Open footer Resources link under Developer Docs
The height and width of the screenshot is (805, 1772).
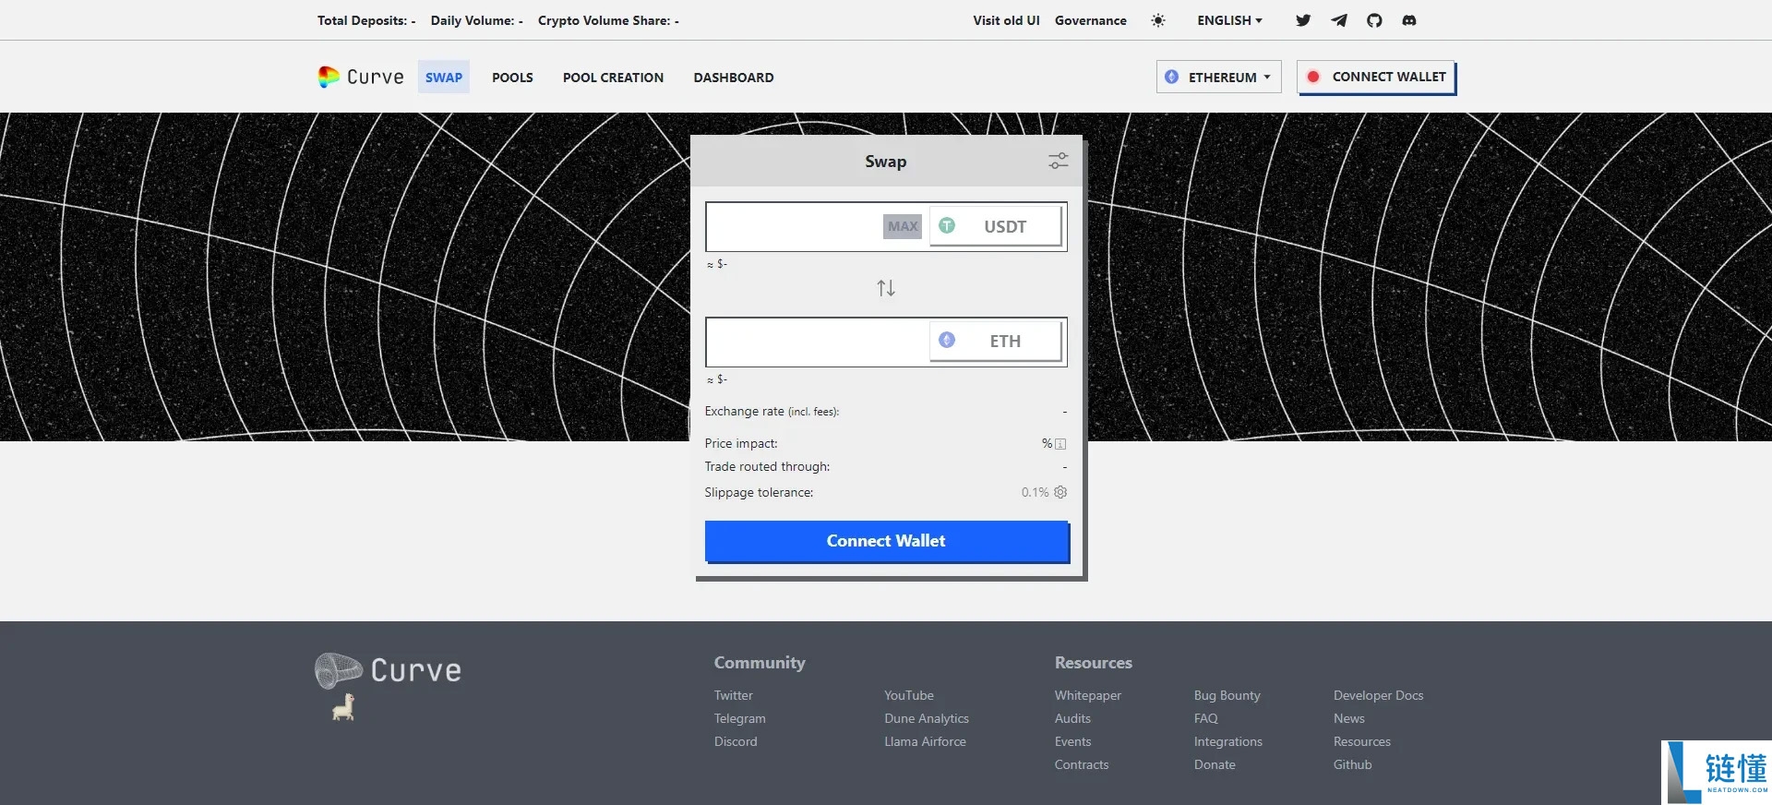click(1361, 741)
